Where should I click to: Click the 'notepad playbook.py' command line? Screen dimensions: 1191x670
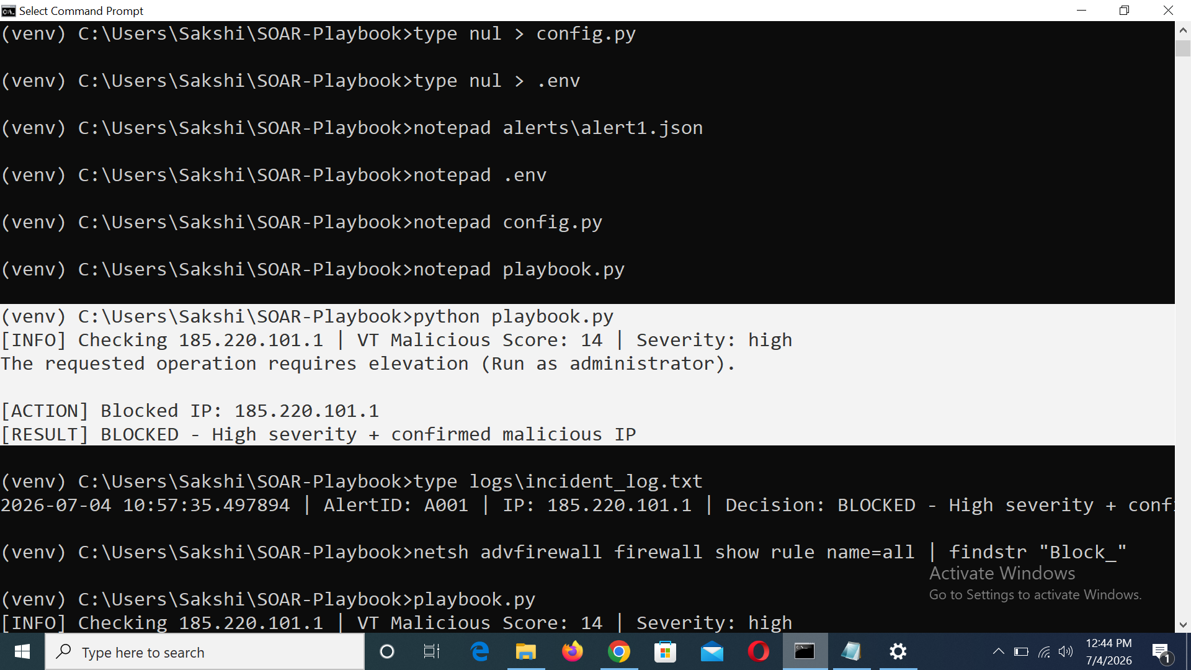(x=313, y=269)
